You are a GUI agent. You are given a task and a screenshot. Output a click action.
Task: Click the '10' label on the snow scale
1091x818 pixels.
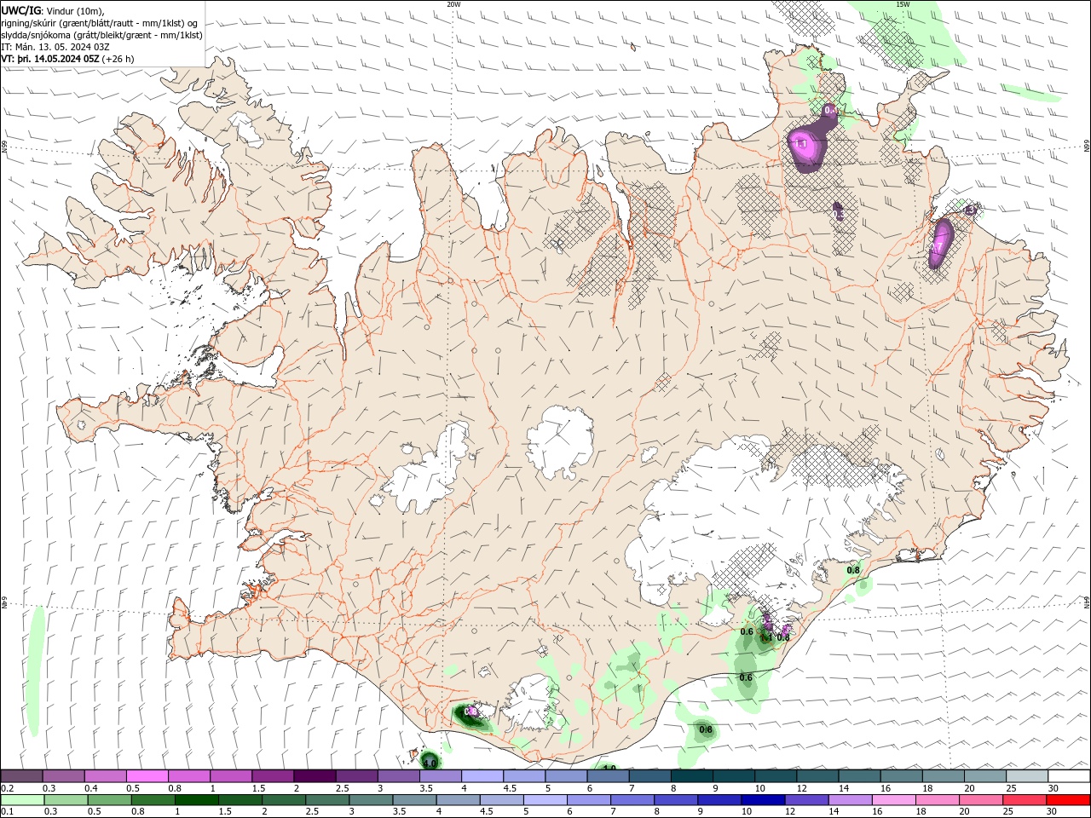click(759, 788)
